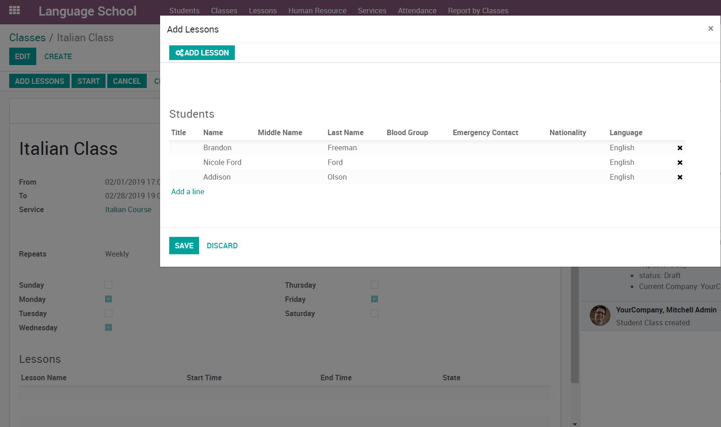Close the Add Lessons dialog
This screenshot has width=721, height=427.
710,28
